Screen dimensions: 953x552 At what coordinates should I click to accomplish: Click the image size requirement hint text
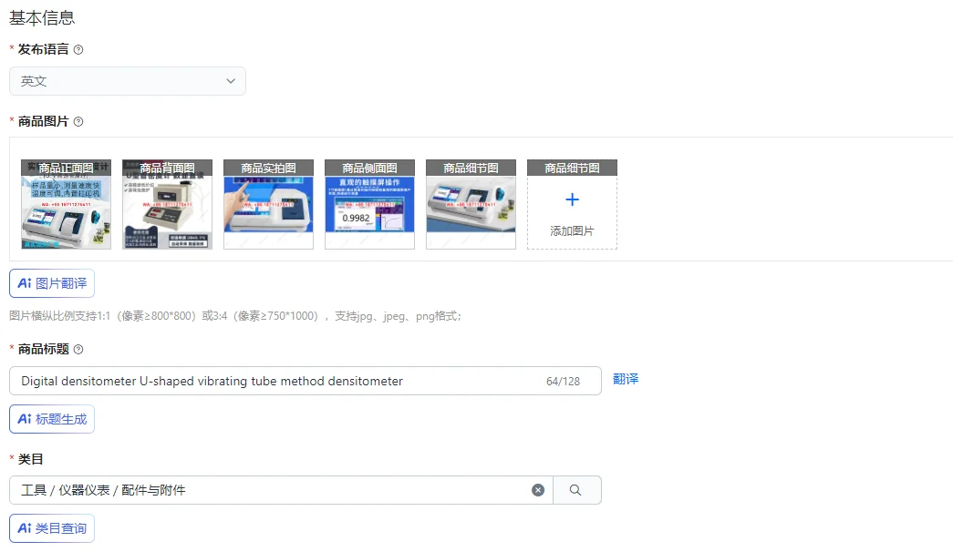point(235,316)
